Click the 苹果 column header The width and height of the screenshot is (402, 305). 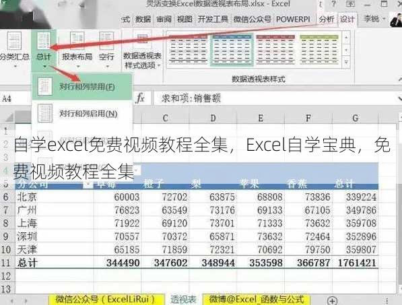248,184
